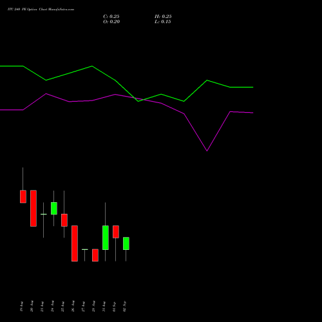Click the low price value L: 0.15
The image size is (322, 322).
(163, 22)
